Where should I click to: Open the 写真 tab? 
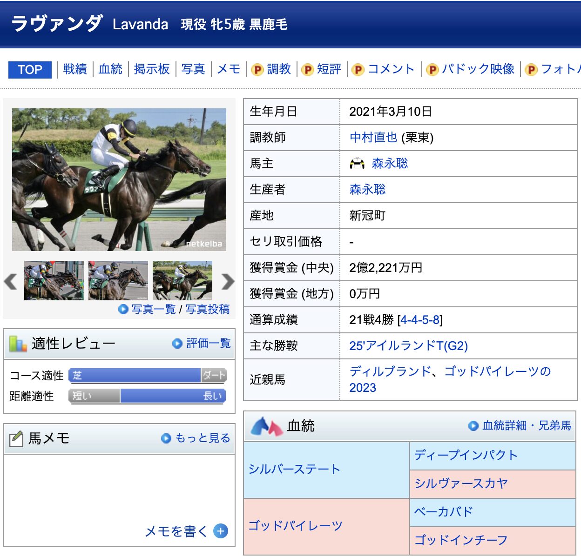[193, 69]
